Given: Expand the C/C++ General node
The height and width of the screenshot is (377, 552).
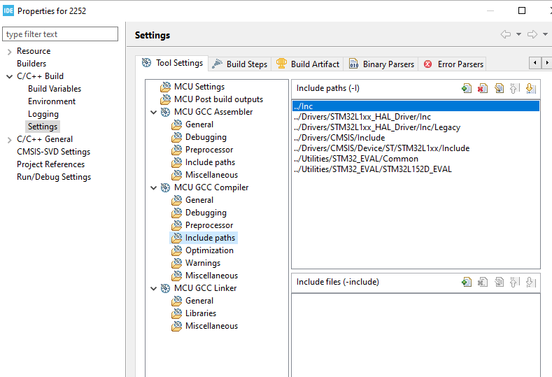Looking at the screenshot, I should point(10,140).
